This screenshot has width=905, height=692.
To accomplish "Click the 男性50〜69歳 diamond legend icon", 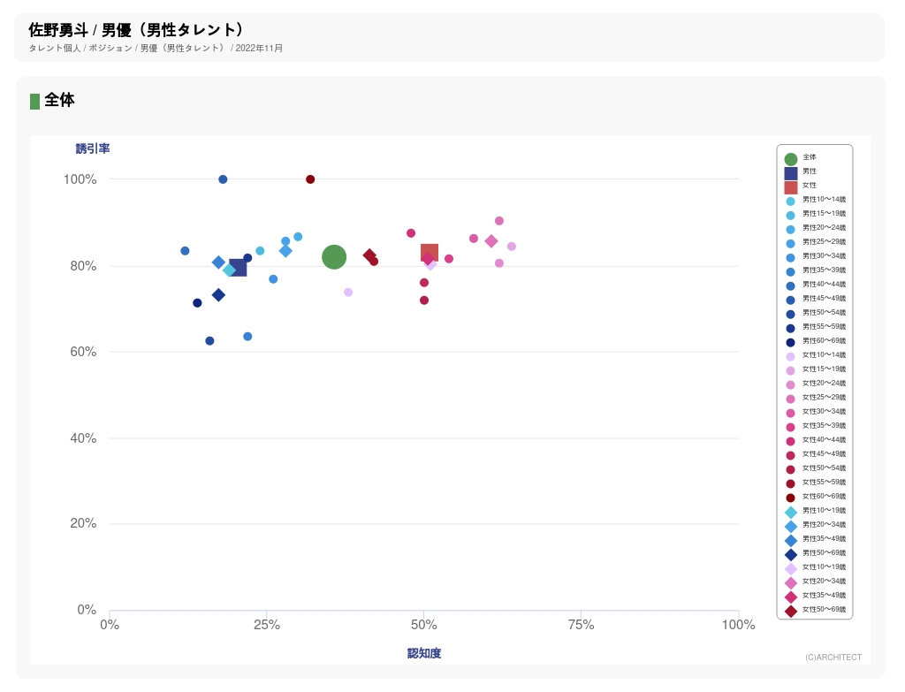I will [x=791, y=555].
